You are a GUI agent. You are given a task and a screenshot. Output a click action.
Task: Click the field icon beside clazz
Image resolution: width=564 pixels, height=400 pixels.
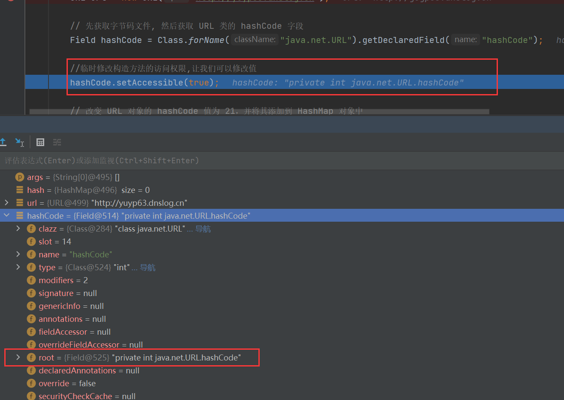(31, 229)
